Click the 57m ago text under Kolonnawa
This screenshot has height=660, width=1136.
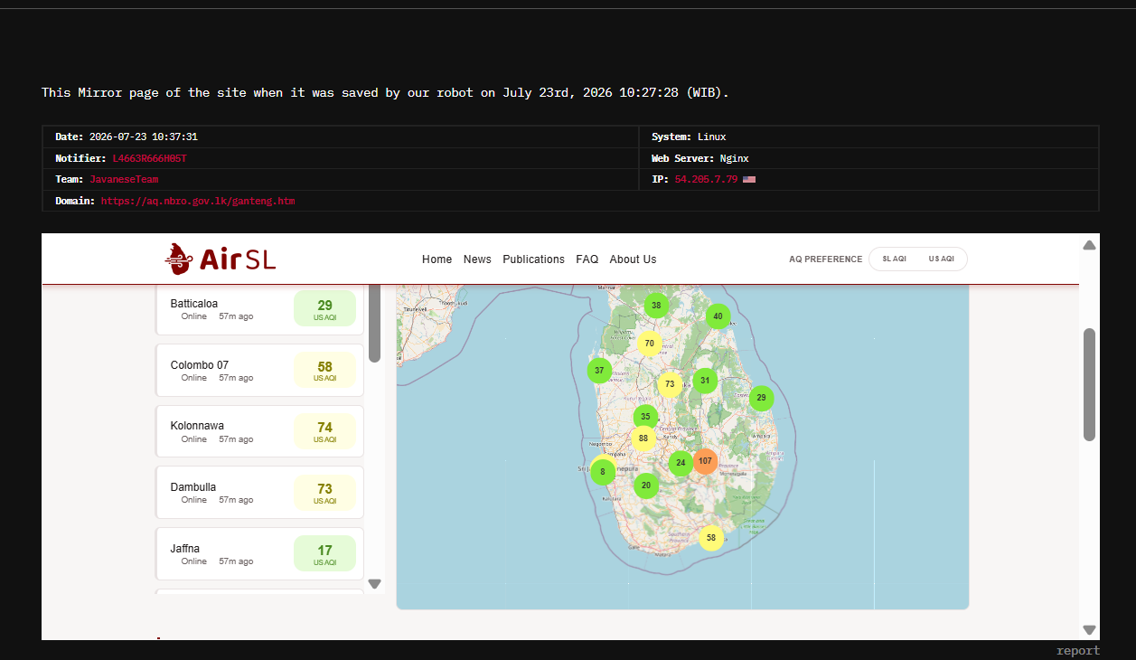point(236,439)
